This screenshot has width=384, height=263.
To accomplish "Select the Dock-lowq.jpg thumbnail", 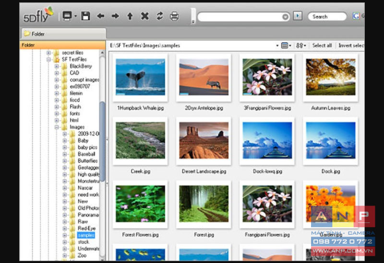I will 267,140.
